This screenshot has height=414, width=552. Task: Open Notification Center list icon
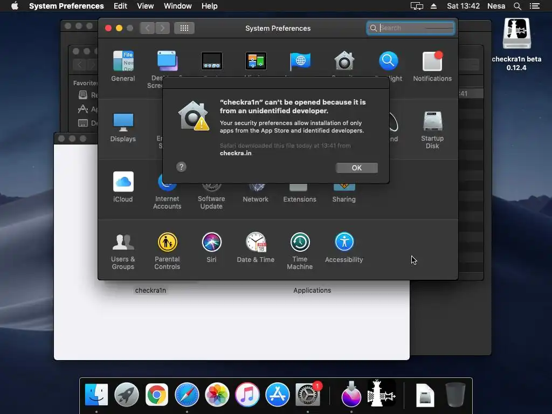coord(535,6)
